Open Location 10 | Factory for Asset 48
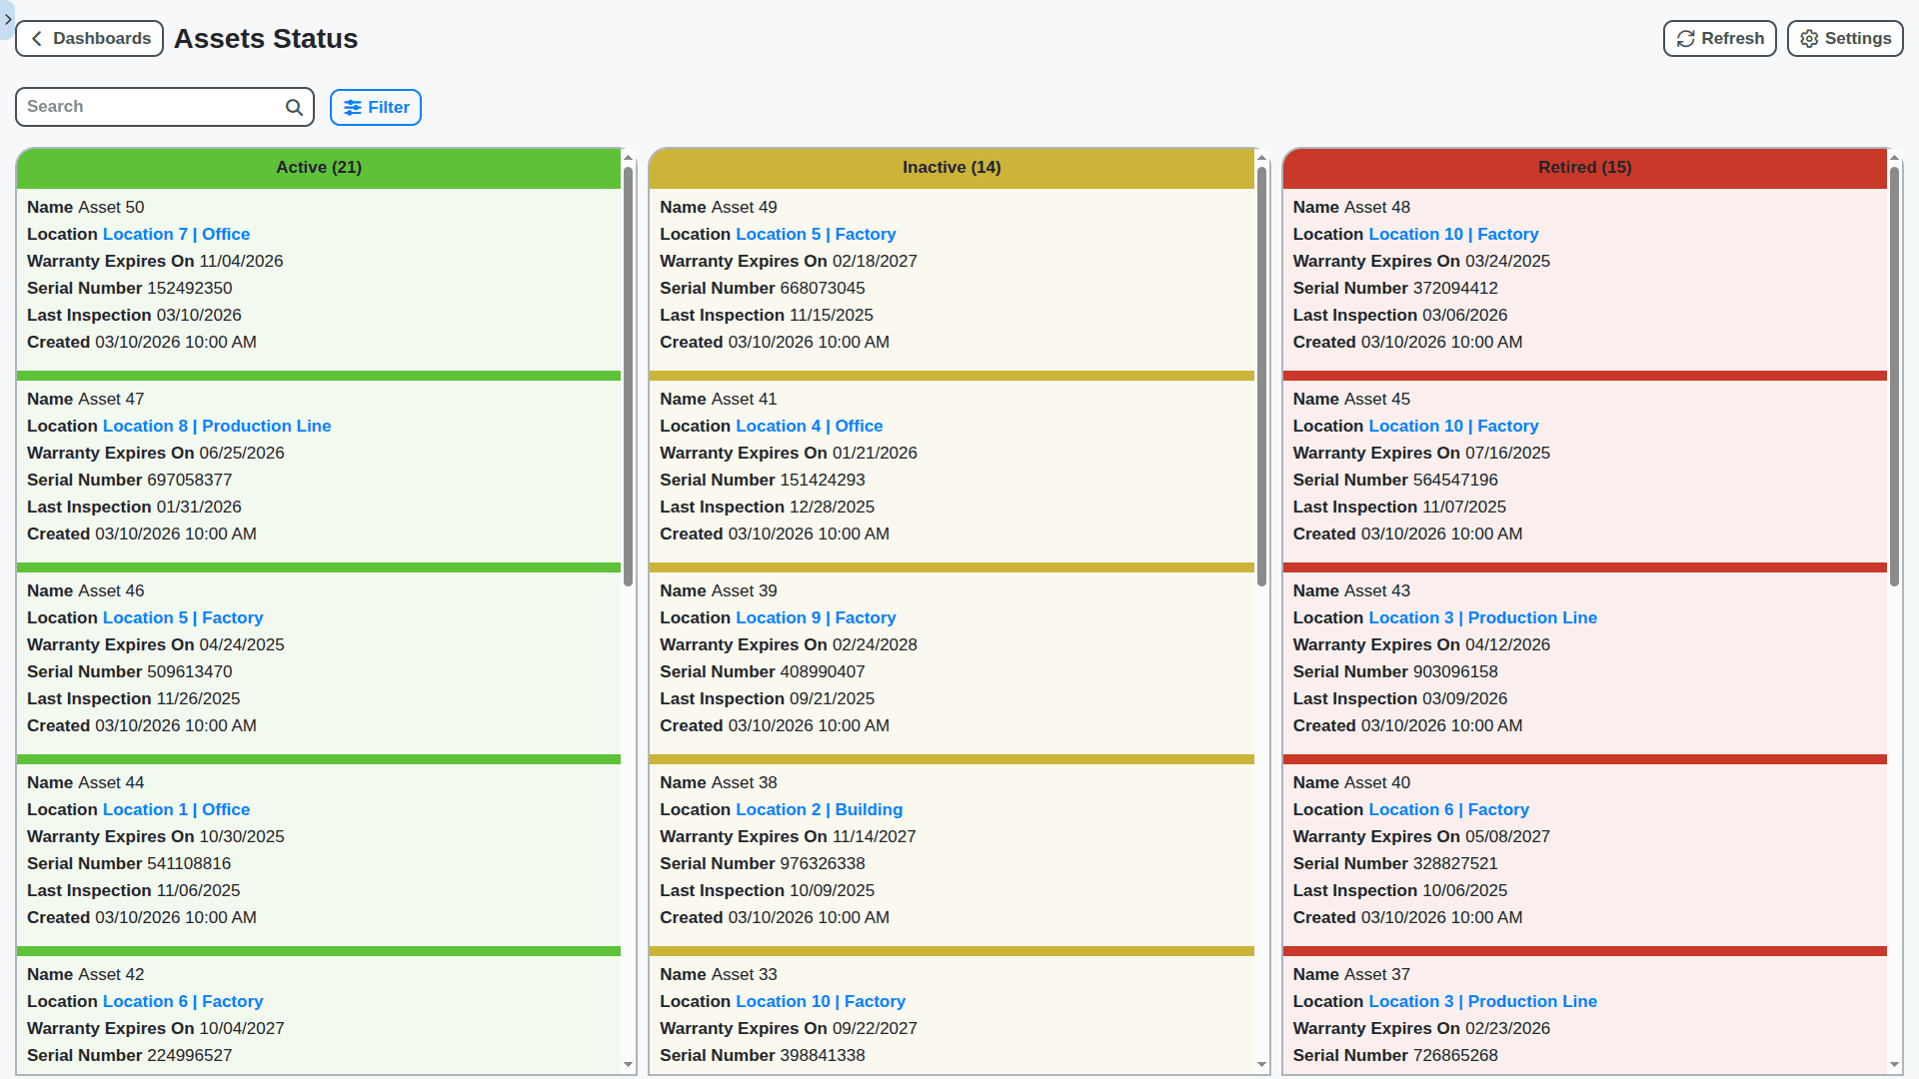Image resolution: width=1919 pixels, height=1079 pixels. [1453, 234]
